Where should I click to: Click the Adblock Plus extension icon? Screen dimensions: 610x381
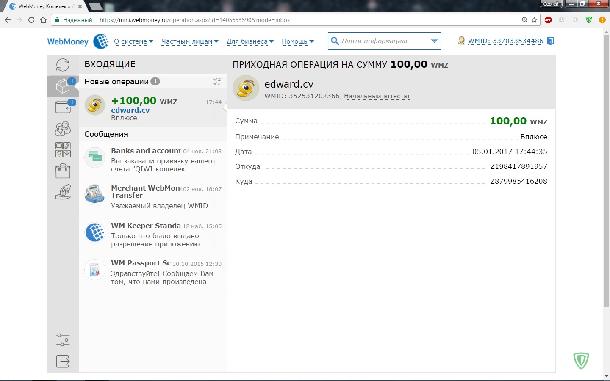(548, 20)
